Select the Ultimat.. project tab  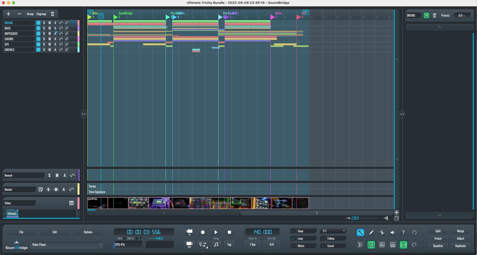click(x=12, y=214)
